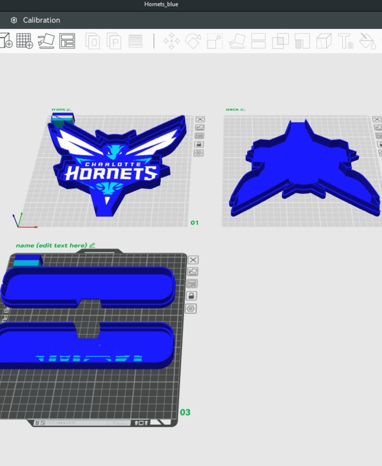Click the gear icon beside Calibration
The width and height of the screenshot is (382, 466).
pyautogui.click(x=14, y=20)
